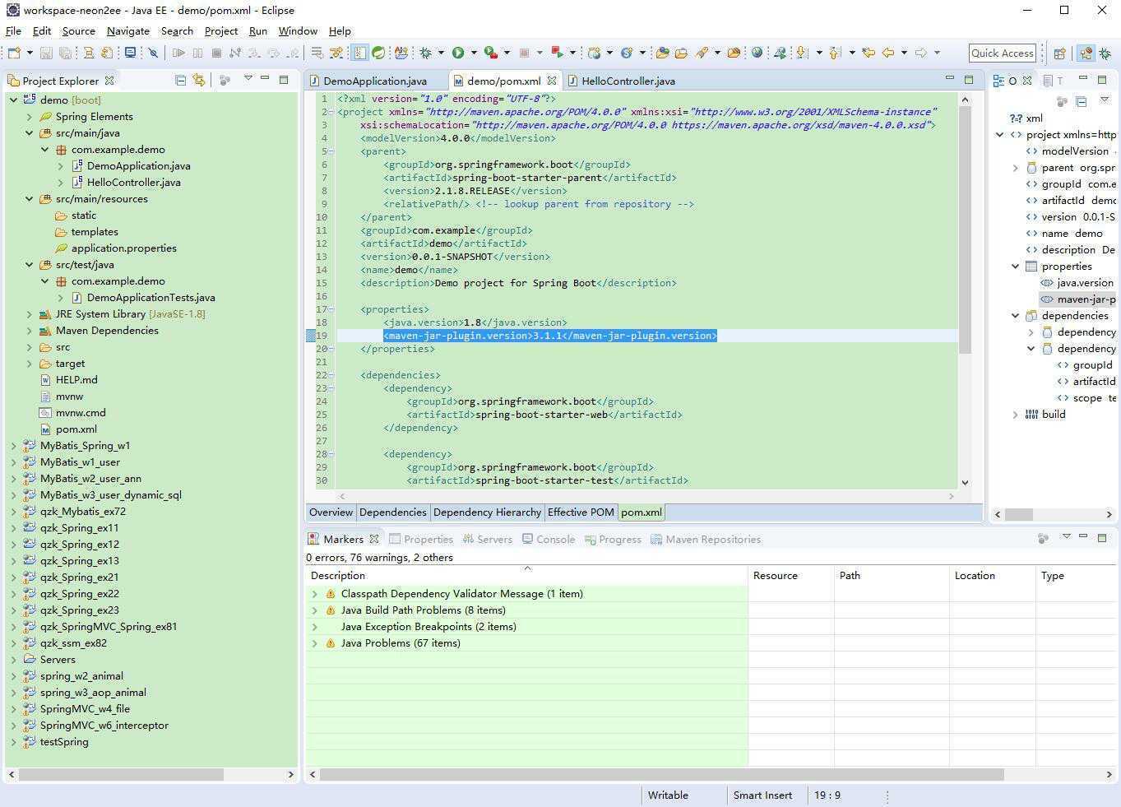Minimize the Project Explorer view

(x=265, y=79)
